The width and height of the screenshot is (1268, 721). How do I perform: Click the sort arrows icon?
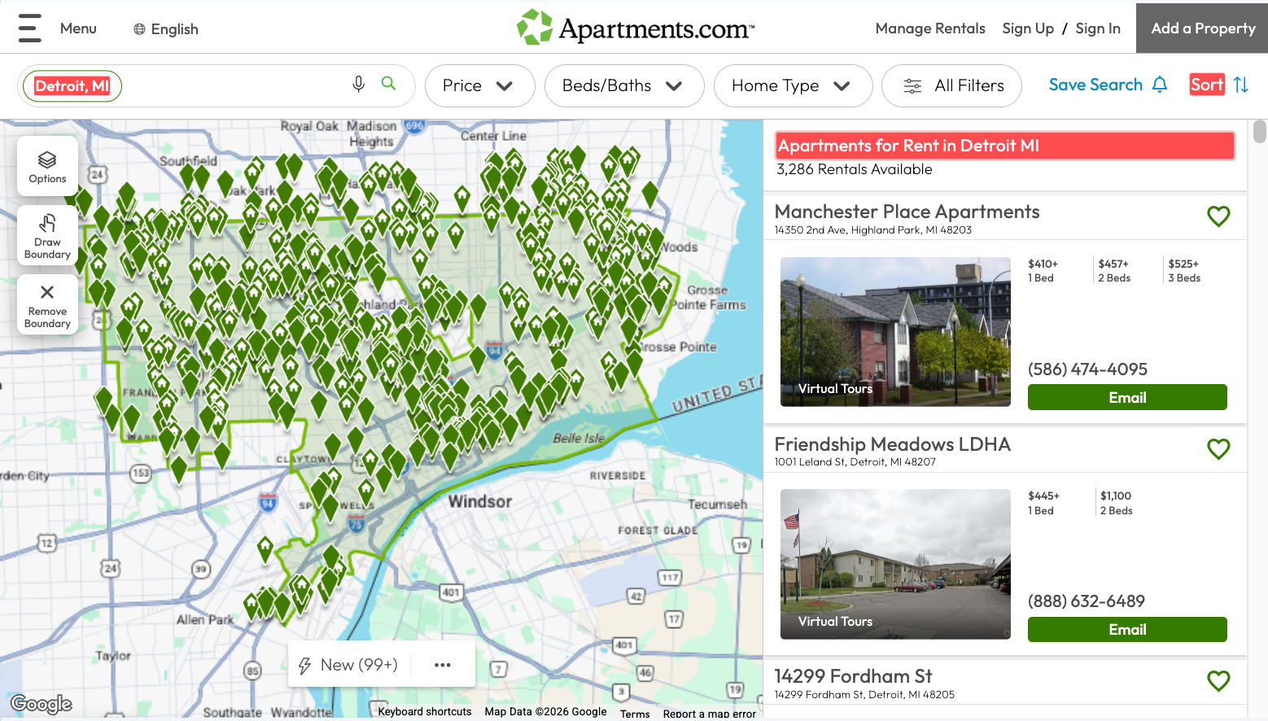(x=1241, y=85)
